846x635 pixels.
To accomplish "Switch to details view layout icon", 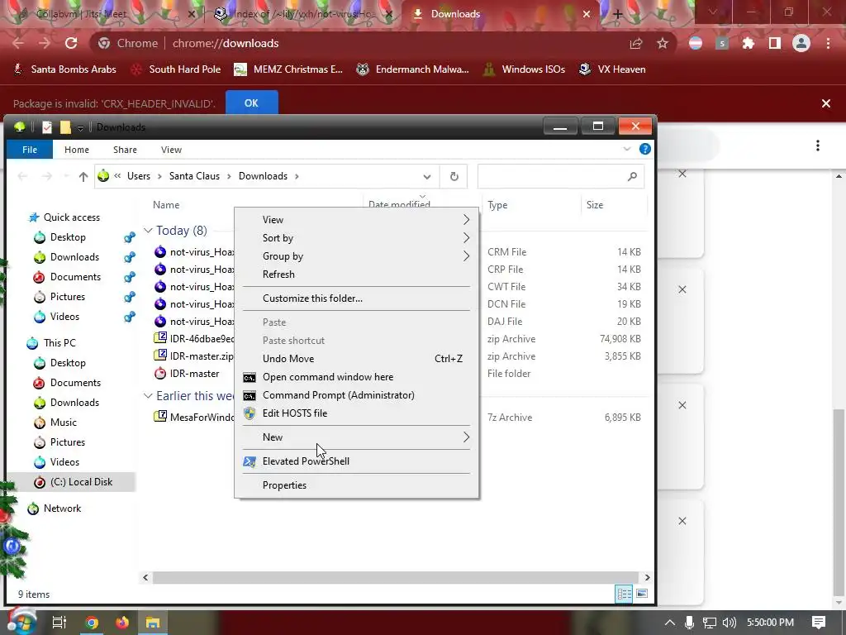I will [x=624, y=594].
